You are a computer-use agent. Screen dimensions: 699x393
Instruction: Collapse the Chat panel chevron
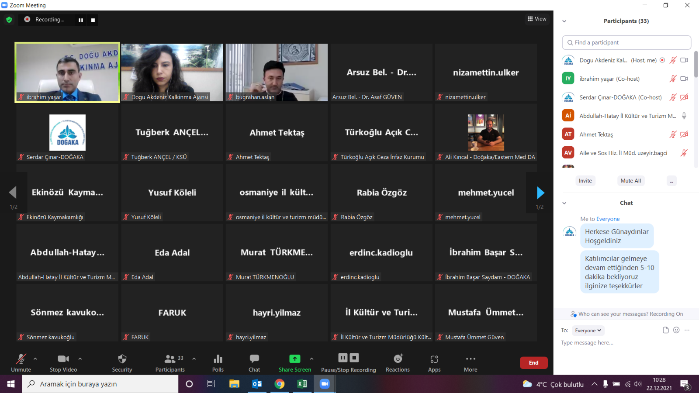click(x=564, y=203)
